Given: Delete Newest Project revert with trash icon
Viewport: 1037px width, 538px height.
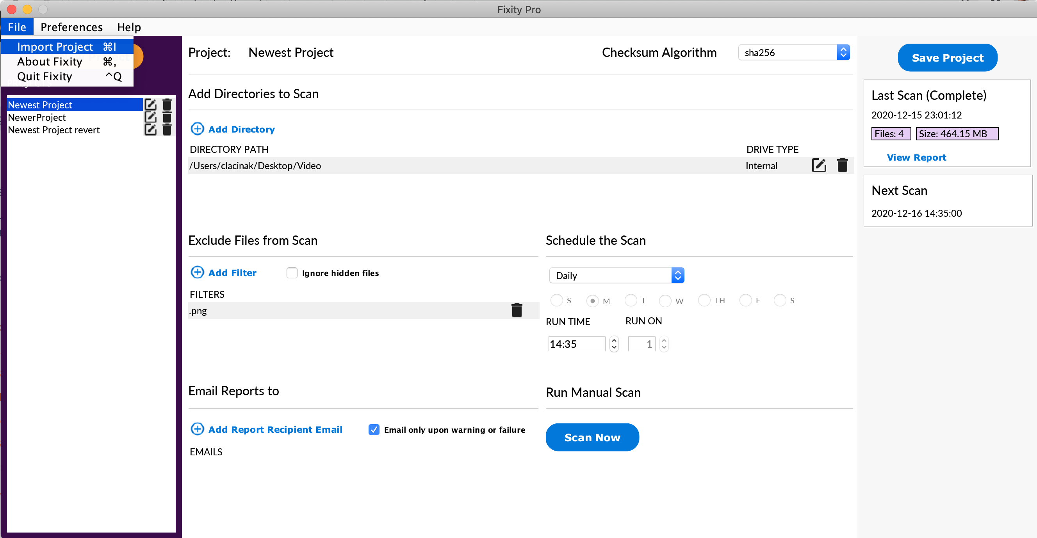Looking at the screenshot, I should click(x=167, y=129).
